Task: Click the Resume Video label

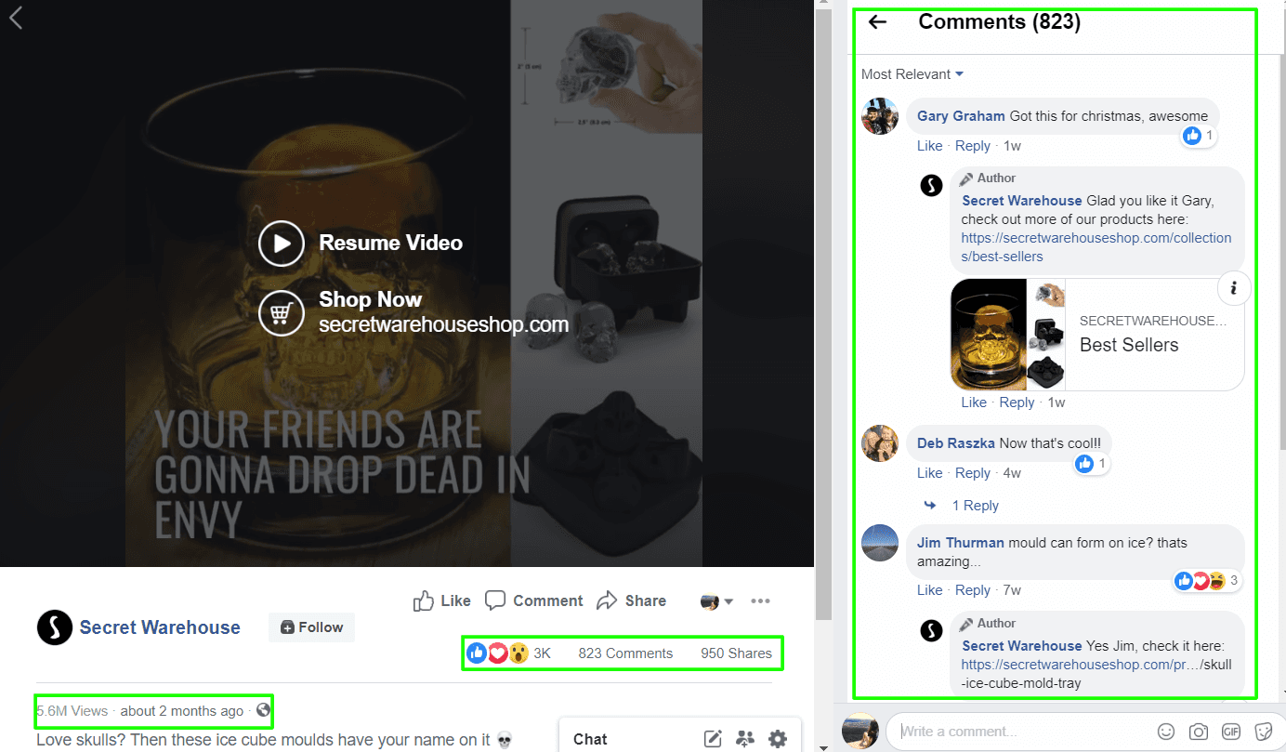Action: tap(391, 243)
